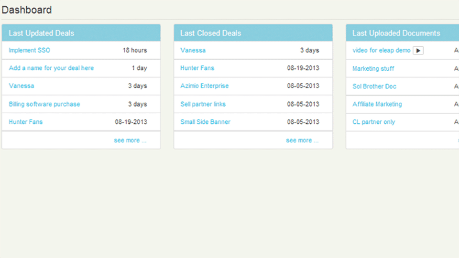Open Azimio Enterprise closed deal
The height and width of the screenshot is (258, 459).
pyautogui.click(x=204, y=86)
